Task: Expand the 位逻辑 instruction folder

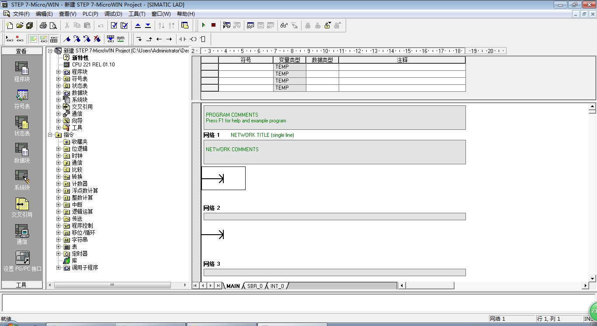Action: (59, 149)
